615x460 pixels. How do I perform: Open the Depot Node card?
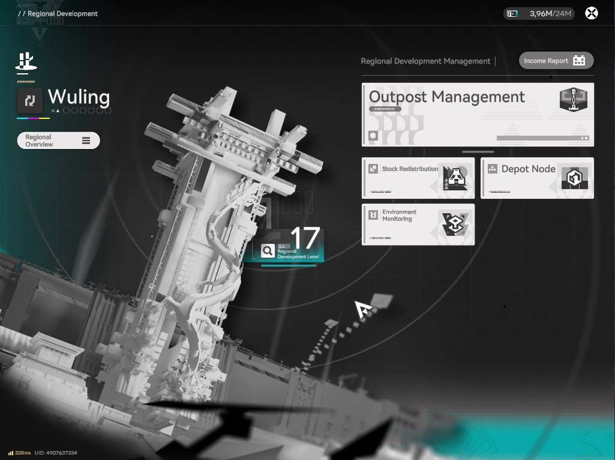(537, 178)
